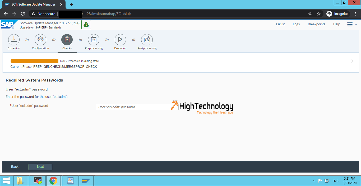Image resolution: width=361 pixels, height=186 pixels.
Task: Click the Incognito profile indicator
Action: (338, 14)
